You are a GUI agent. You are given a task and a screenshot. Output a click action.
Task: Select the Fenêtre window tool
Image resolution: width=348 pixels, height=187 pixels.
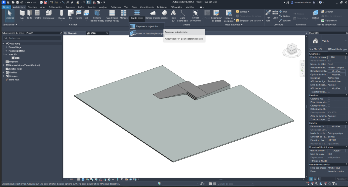pyautogui.click(x=37, y=15)
